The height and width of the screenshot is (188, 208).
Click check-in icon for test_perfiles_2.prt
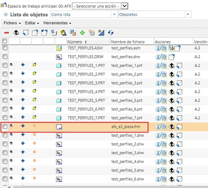coord(179,74)
